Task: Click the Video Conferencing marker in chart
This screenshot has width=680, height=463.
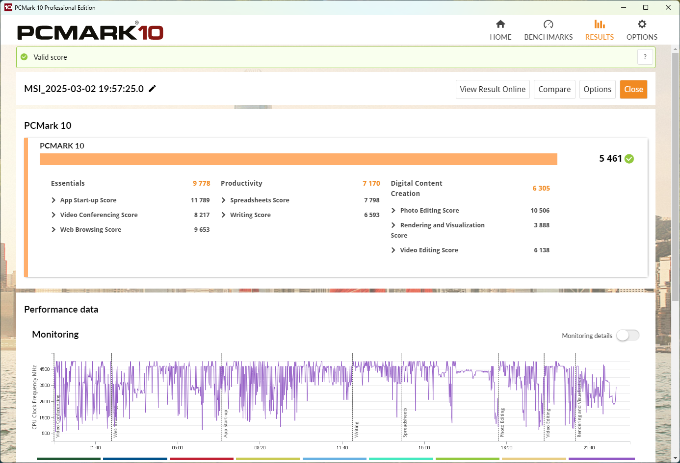Action: click(x=57, y=416)
